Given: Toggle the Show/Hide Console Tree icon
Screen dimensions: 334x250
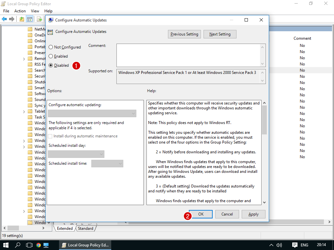Looking at the screenshot, I should [30, 19].
